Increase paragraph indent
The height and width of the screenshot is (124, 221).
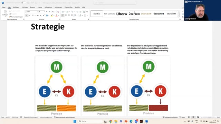tap(80, 12)
